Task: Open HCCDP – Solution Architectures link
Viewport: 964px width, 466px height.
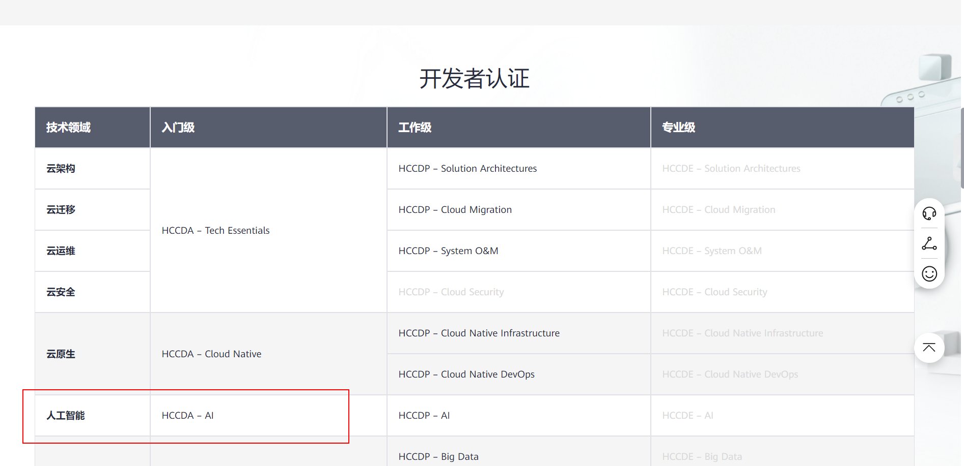Action: coord(467,169)
